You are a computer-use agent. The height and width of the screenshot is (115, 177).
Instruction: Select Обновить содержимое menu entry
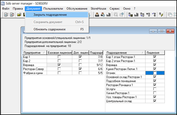(49, 29)
